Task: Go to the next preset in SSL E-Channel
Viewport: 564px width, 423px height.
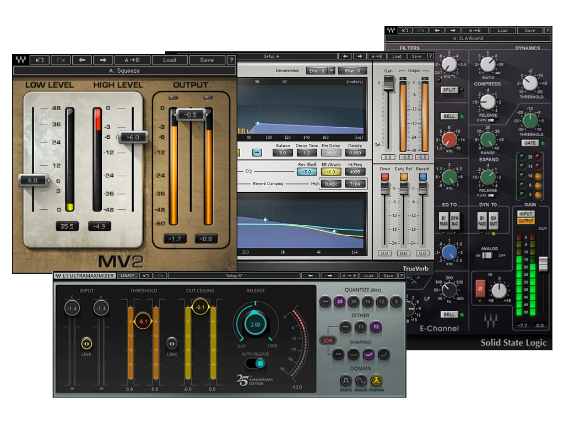Action: (453, 30)
